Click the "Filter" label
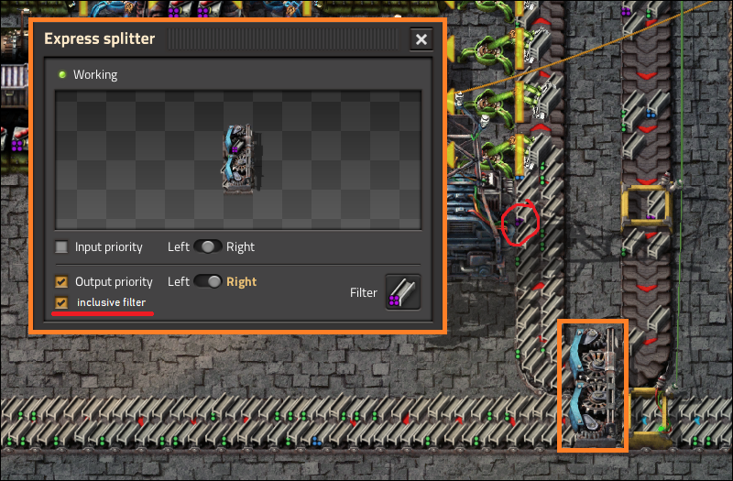This screenshot has width=733, height=481. point(363,292)
